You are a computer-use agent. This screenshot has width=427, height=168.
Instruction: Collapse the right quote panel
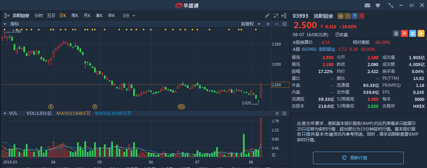pos(284,16)
